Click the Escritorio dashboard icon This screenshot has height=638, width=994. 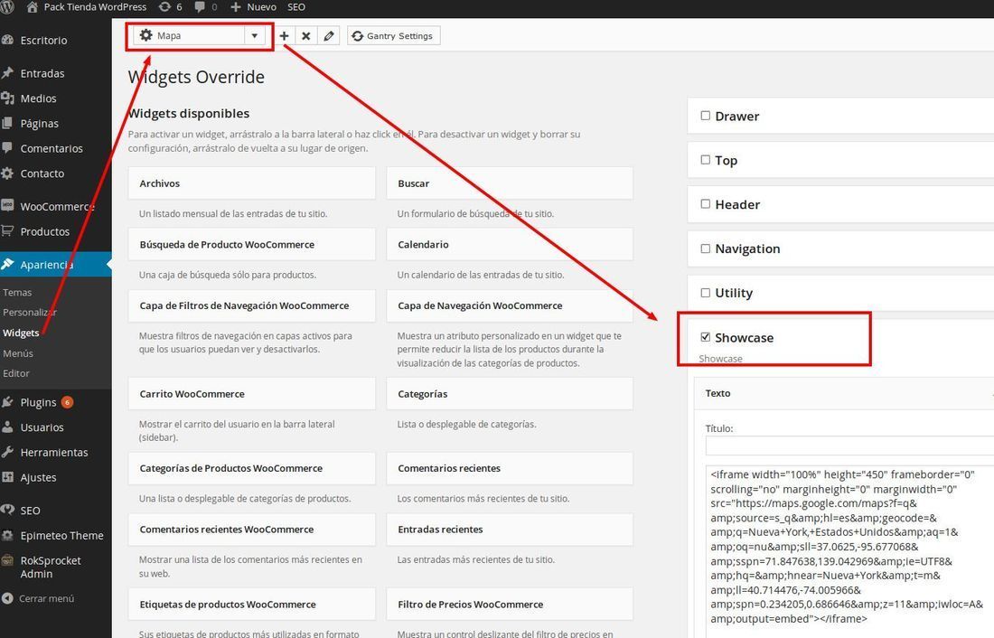coord(7,40)
